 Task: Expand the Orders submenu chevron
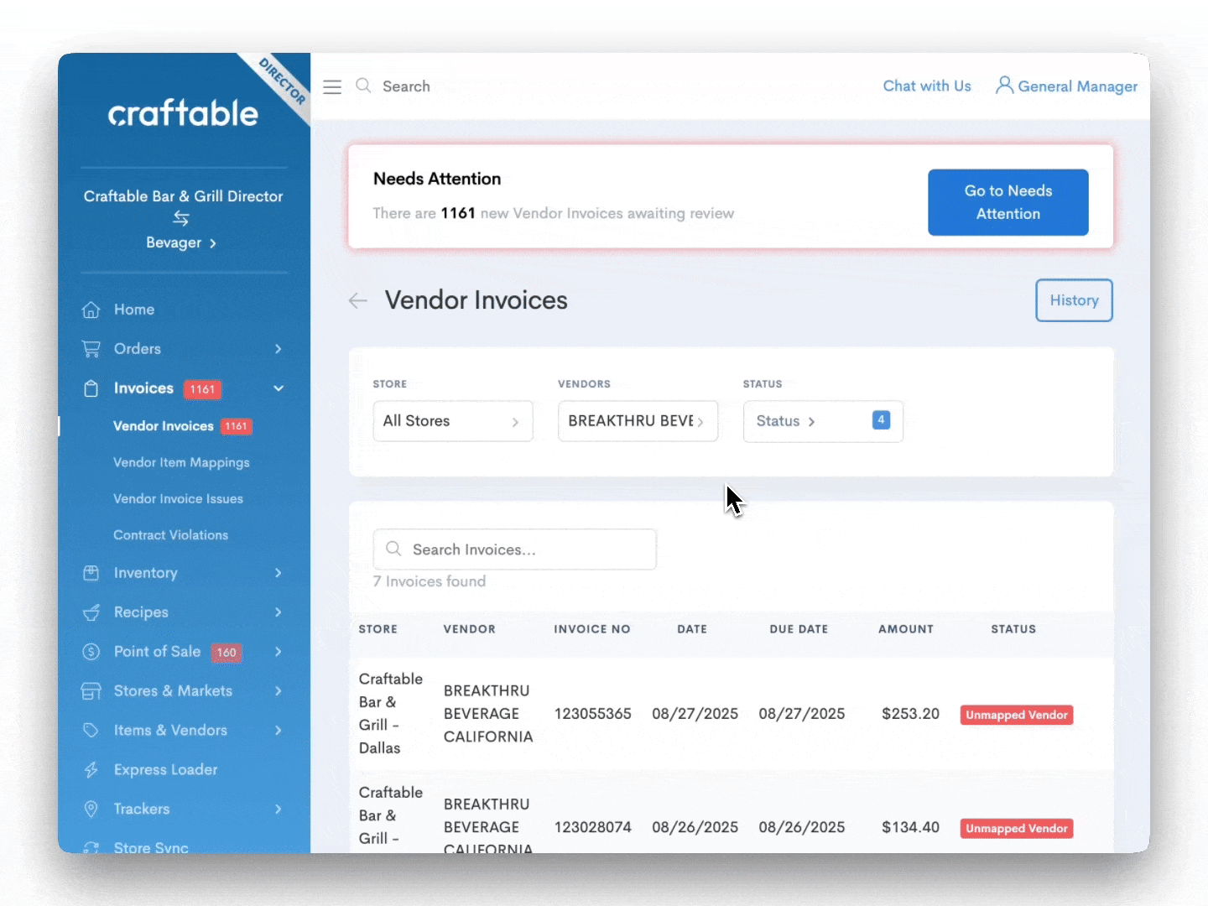pos(279,349)
